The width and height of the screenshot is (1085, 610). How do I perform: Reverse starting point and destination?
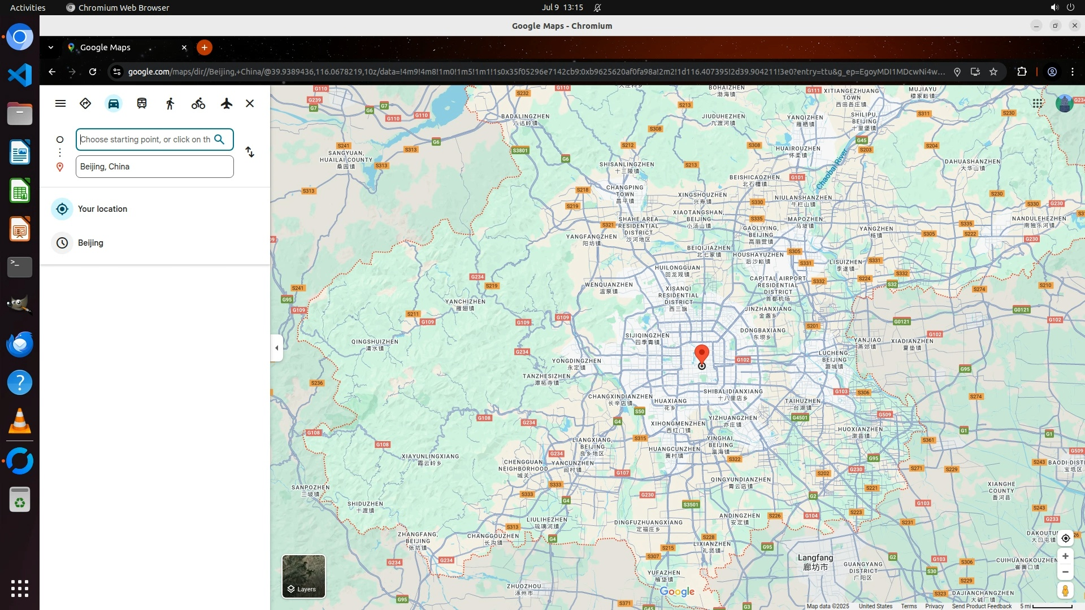[250, 152]
